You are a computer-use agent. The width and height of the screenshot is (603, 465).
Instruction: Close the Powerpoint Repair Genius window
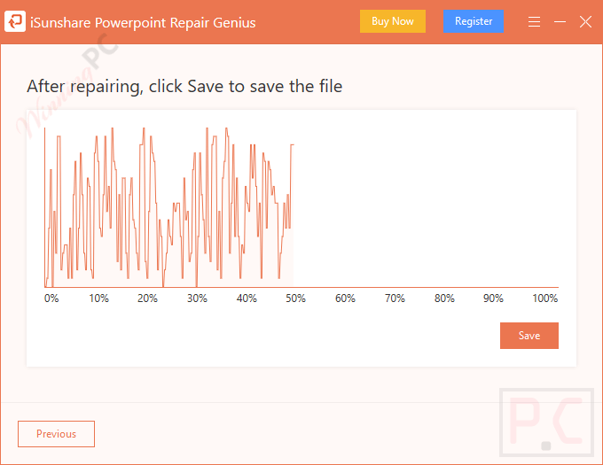(x=585, y=22)
